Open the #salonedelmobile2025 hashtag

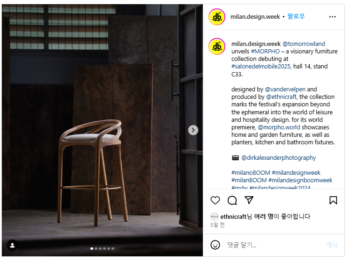click(x=261, y=67)
